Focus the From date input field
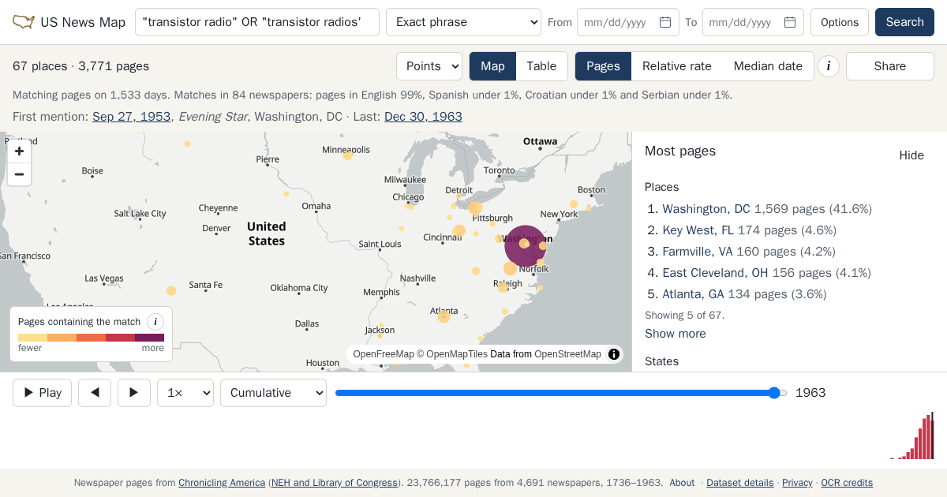The height and width of the screenshot is (497, 947). pos(628,22)
